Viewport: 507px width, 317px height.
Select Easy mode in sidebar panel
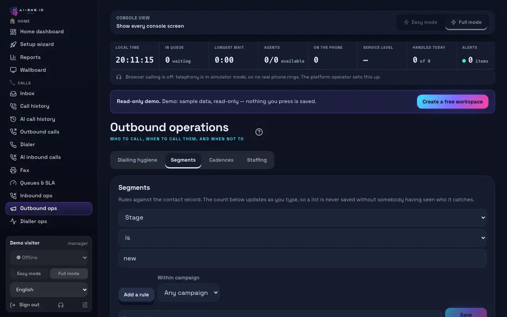coord(29,273)
